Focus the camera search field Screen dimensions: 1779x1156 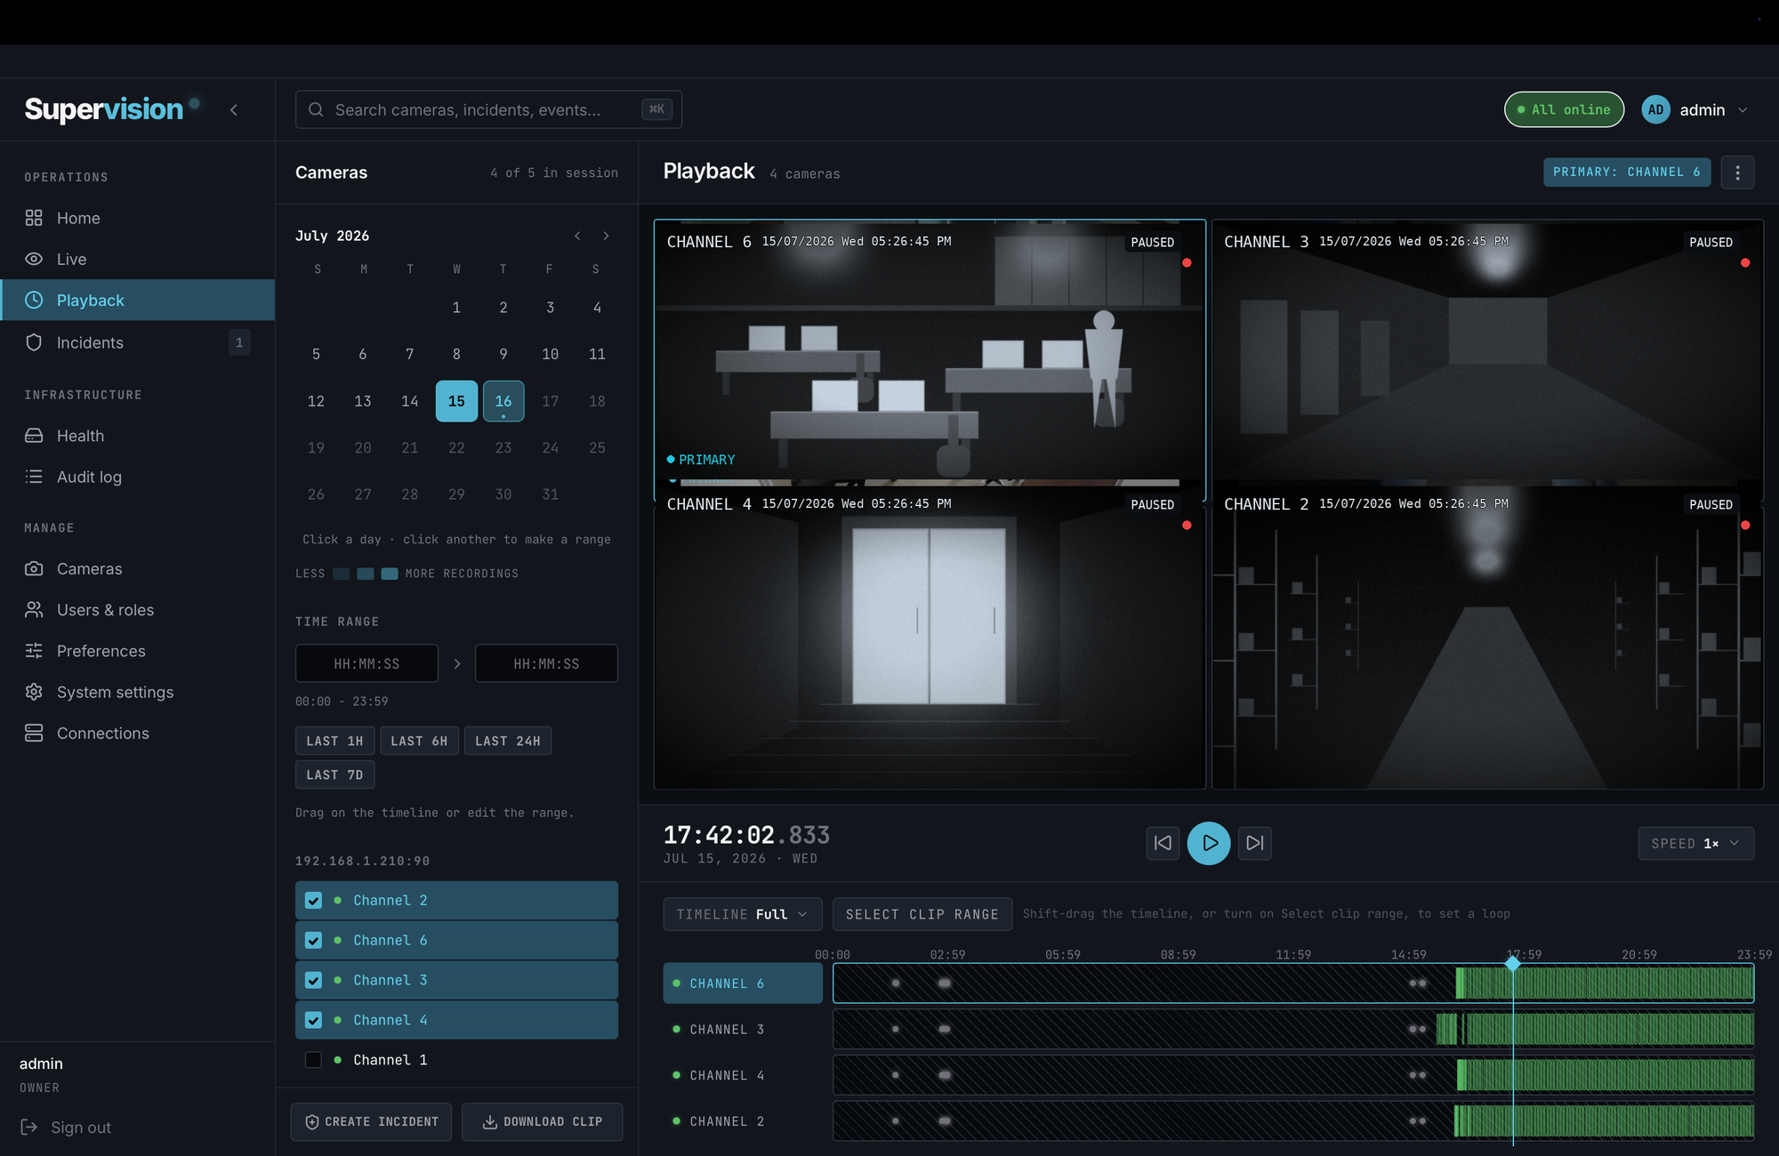point(488,109)
